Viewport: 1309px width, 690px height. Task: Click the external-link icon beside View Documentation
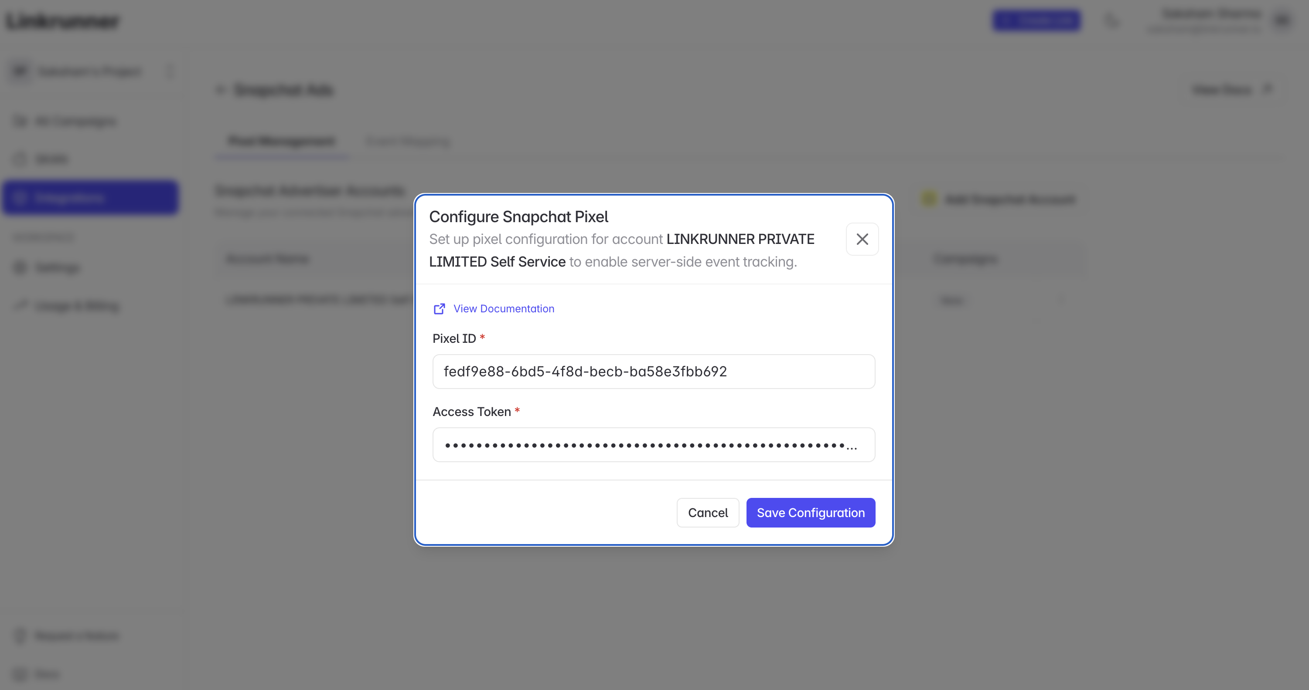pyautogui.click(x=439, y=309)
